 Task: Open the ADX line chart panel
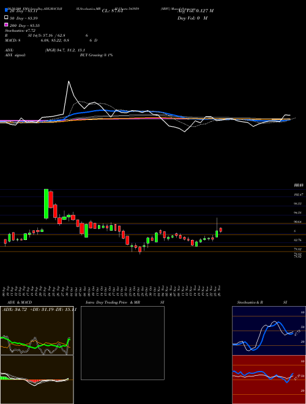tap(37, 331)
